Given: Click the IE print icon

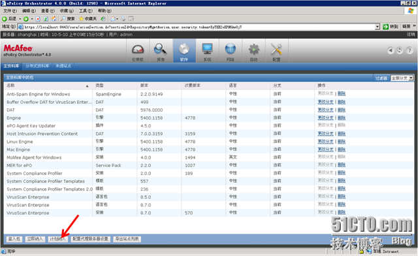Looking at the screenshot, I should [x=123, y=19].
